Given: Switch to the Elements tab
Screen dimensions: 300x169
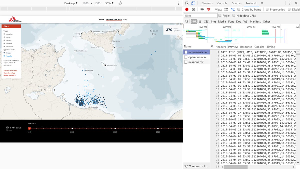Looking at the screenshot, I should pos(207,3).
